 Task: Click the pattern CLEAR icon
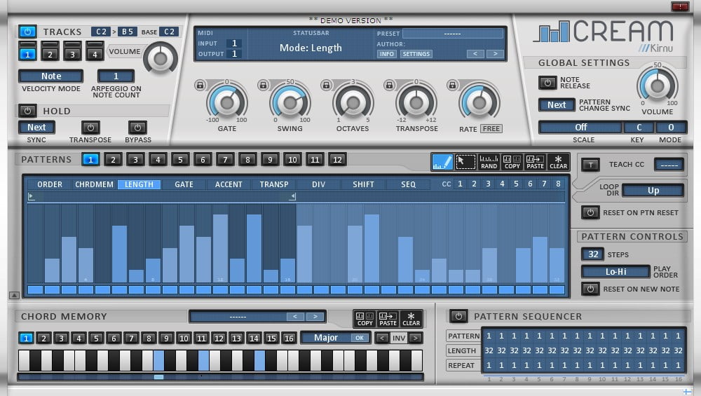pyautogui.click(x=558, y=162)
